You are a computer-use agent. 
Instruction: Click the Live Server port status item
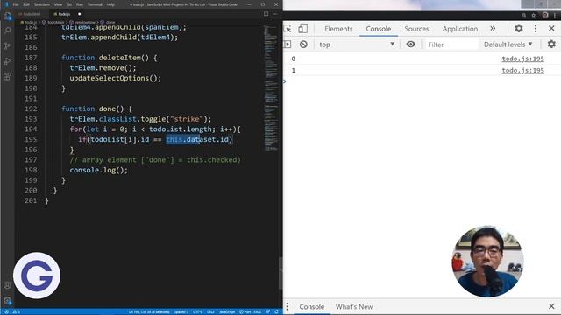pos(250,311)
